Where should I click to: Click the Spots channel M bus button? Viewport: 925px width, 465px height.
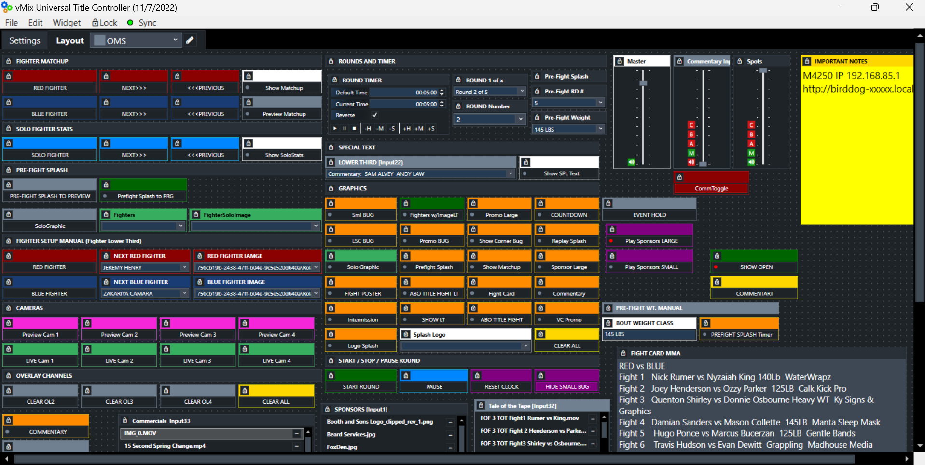(751, 153)
